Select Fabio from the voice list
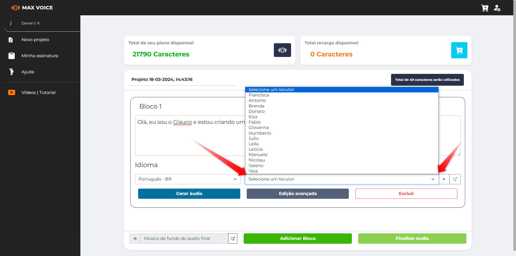Screen dimensions: 516x256 click(x=342, y=122)
